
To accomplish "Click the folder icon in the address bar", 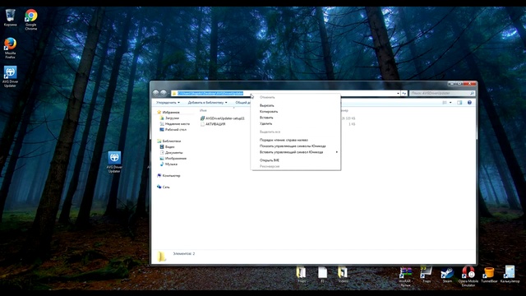I will [x=174, y=93].
